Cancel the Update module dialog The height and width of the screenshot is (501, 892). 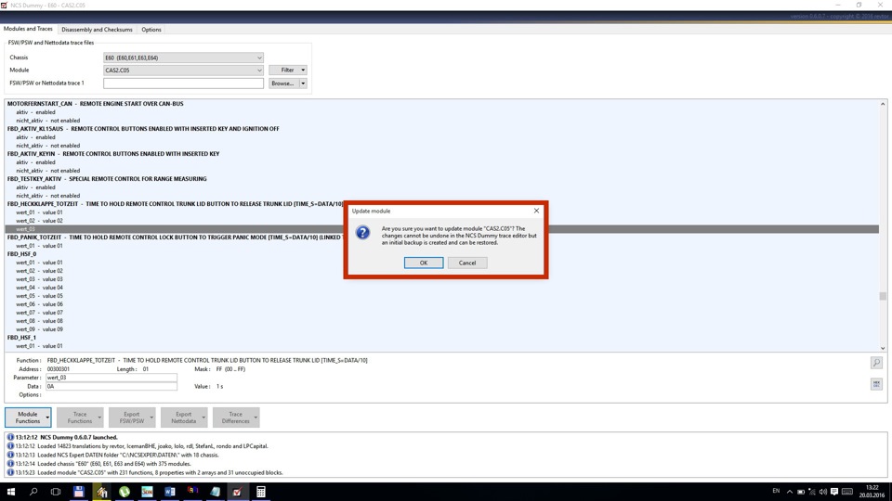click(467, 263)
